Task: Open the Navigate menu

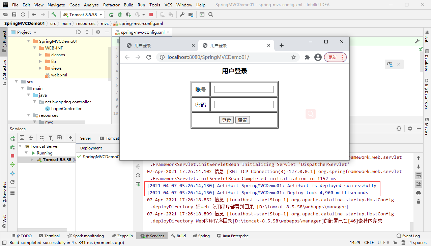Action: click(x=56, y=5)
